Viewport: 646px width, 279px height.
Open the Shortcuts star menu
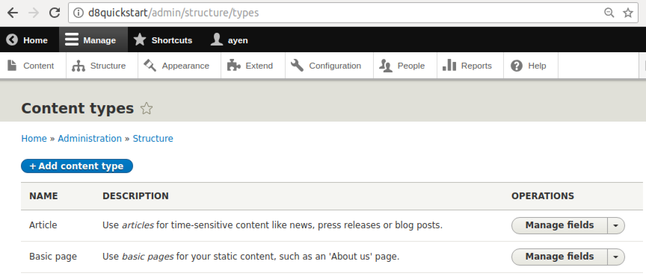tap(163, 40)
